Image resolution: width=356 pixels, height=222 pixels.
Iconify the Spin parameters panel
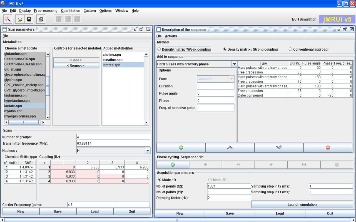tap(136, 29)
